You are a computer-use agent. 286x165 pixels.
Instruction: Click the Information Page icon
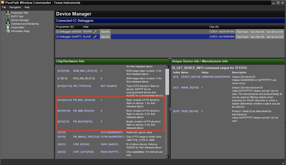click(x=8, y=31)
